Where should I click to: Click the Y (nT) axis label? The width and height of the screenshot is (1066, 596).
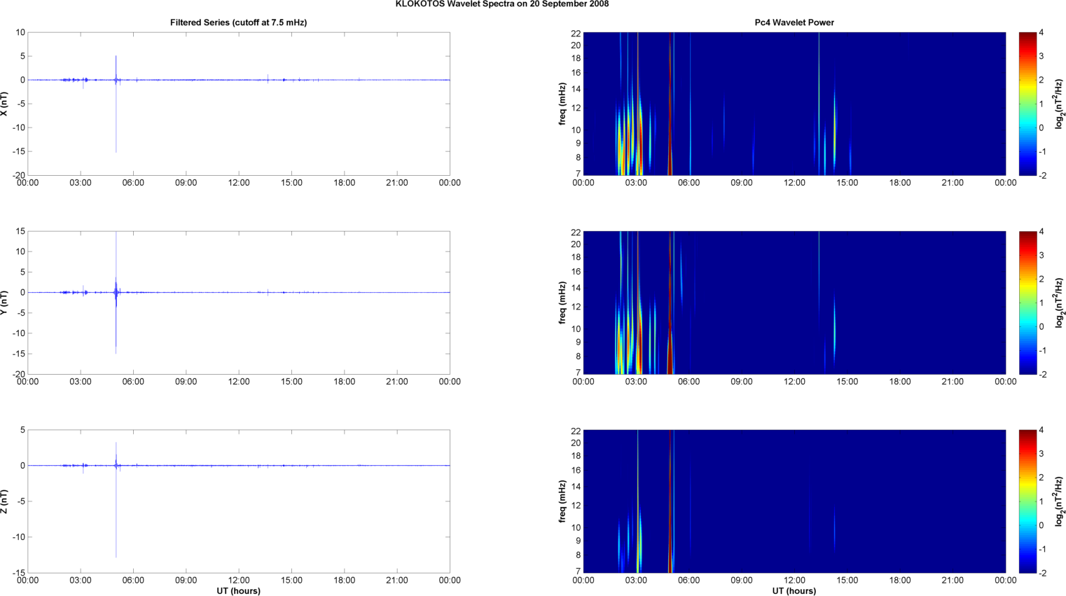[x=4, y=303]
